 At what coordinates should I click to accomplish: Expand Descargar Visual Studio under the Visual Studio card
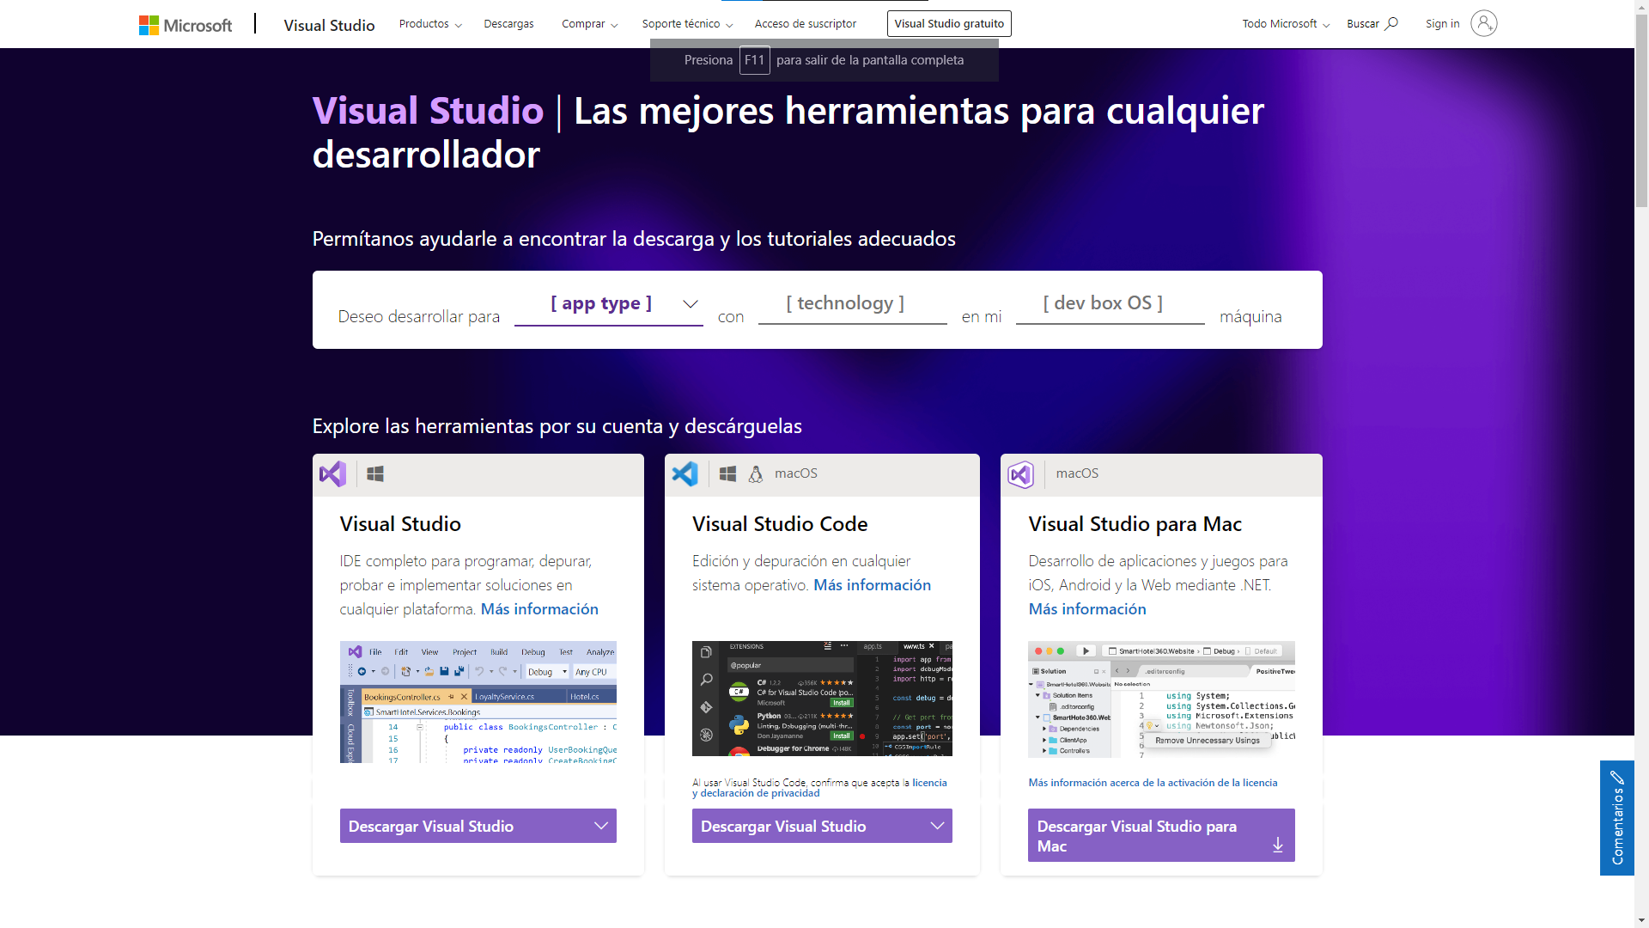(x=478, y=826)
